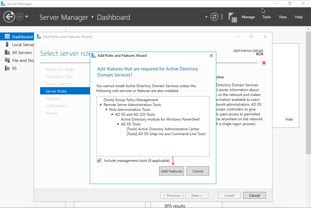This screenshot has width=311, height=208.
Task: Open the View menu
Action: [x=283, y=17]
